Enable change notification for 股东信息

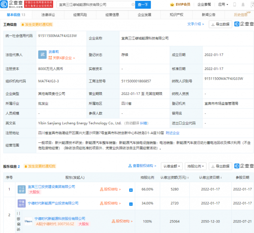coord(40,166)
